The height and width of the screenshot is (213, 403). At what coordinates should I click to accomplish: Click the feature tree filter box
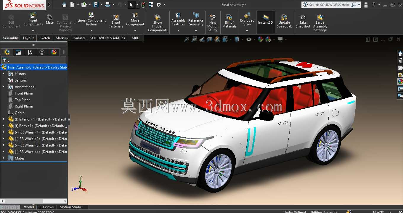(34, 60)
